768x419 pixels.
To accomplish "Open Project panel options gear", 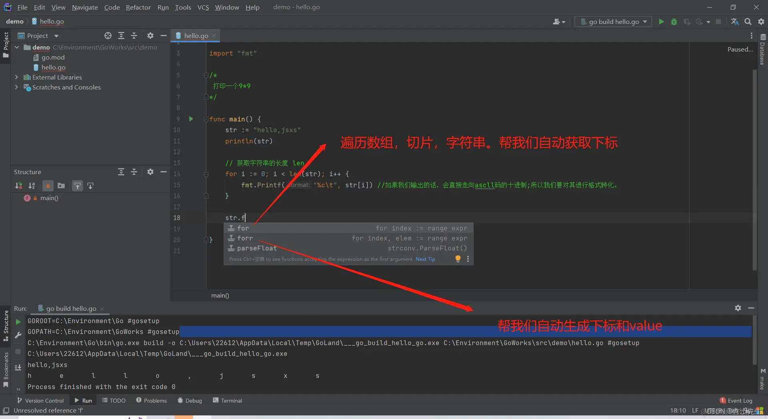I will pyautogui.click(x=150, y=36).
